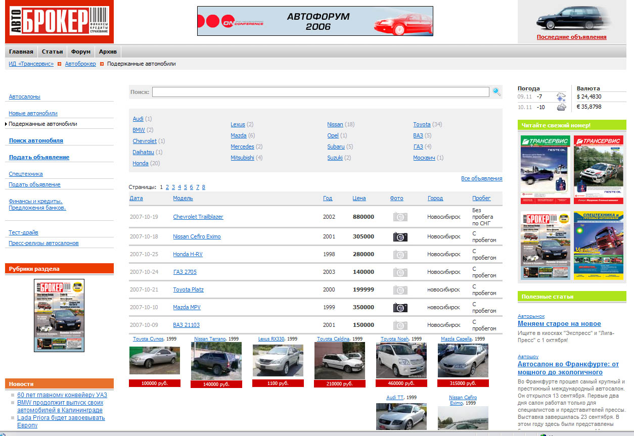Open photo camera icon for Nissan Cefiro Eximo
Viewport: 634px width, 436px height.
pyautogui.click(x=400, y=237)
